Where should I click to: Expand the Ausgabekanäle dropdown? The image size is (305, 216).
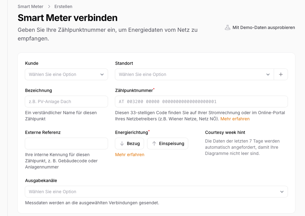(156, 192)
